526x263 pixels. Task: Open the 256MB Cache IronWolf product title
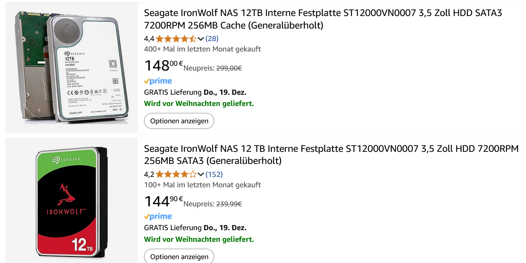click(x=260, y=13)
